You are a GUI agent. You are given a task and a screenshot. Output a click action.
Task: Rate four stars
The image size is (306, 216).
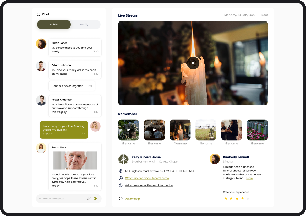(x=242, y=199)
